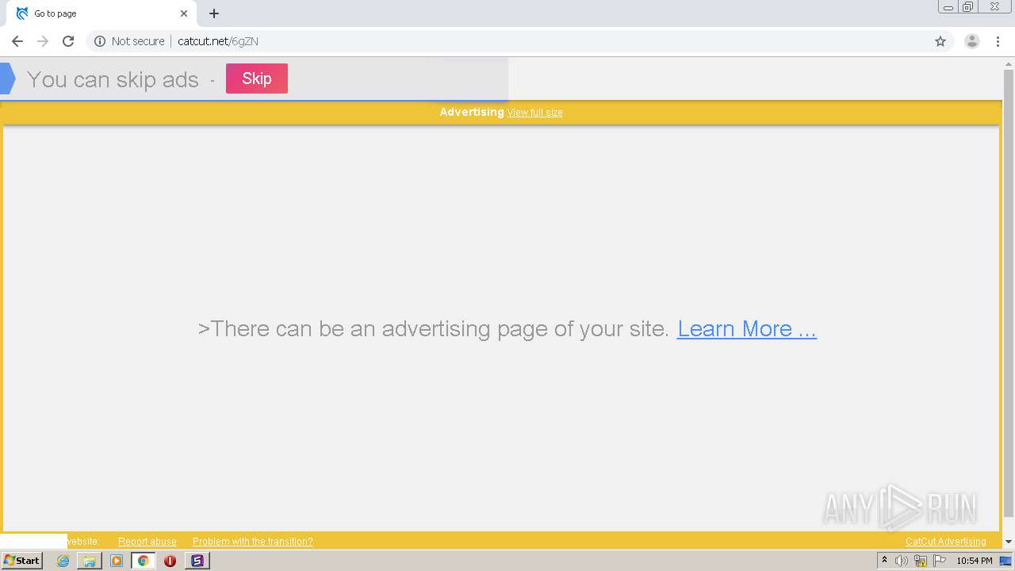Open the Not secure site info icon
The image size is (1015, 571).
tap(100, 41)
